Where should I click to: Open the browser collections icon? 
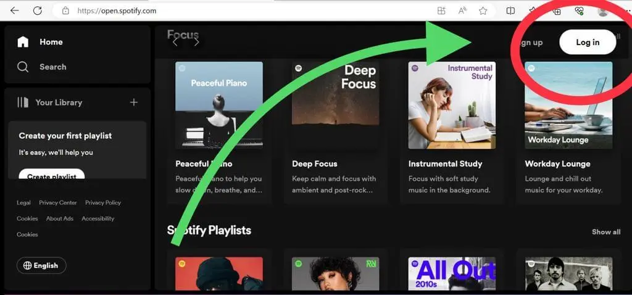[557, 11]
